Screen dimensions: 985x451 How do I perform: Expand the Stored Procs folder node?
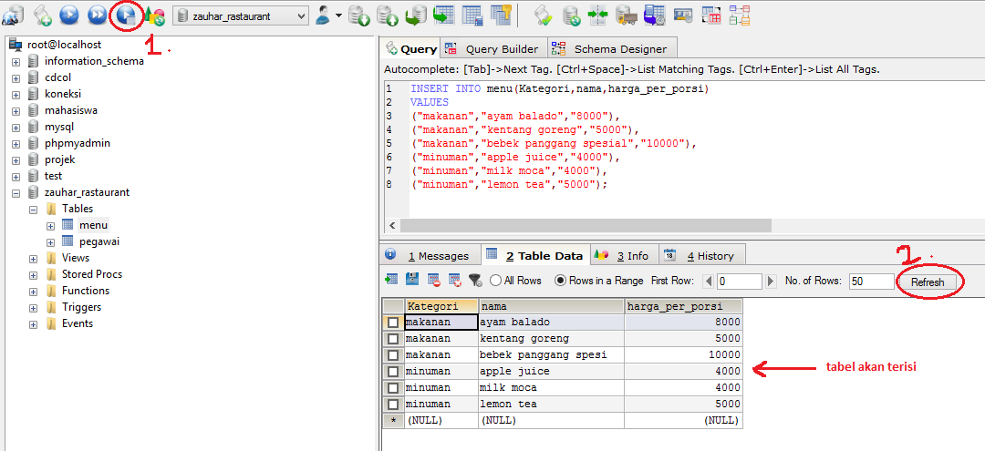click(x=34, y=275)
